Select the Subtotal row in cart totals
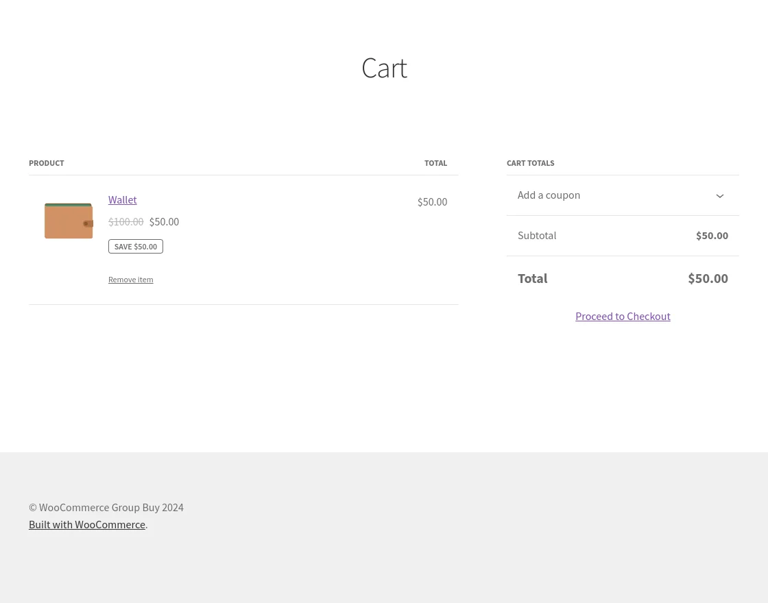The width and height of the screenshot is (768, 603). (x=537, y=235)
